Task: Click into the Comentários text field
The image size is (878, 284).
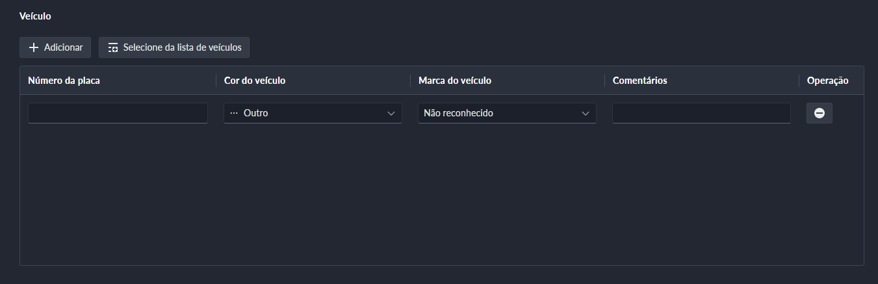Action: [701, 113]
